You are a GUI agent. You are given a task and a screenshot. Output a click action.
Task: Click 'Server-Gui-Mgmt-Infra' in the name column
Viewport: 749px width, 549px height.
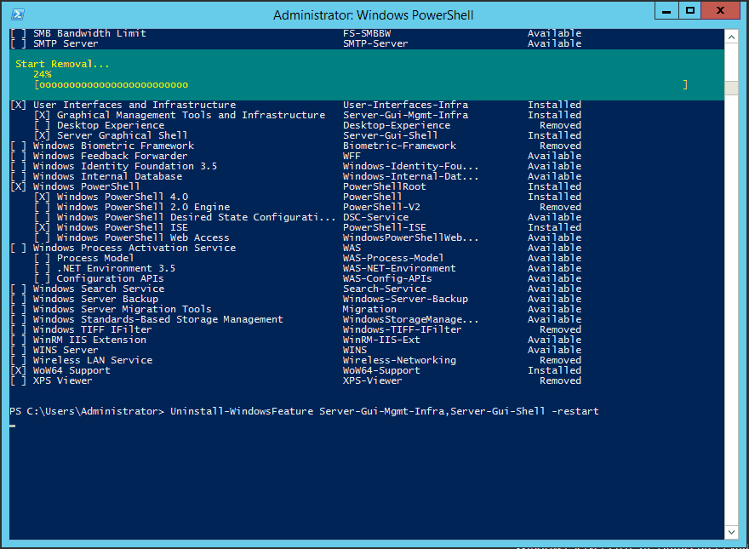[x=405, y=115]
